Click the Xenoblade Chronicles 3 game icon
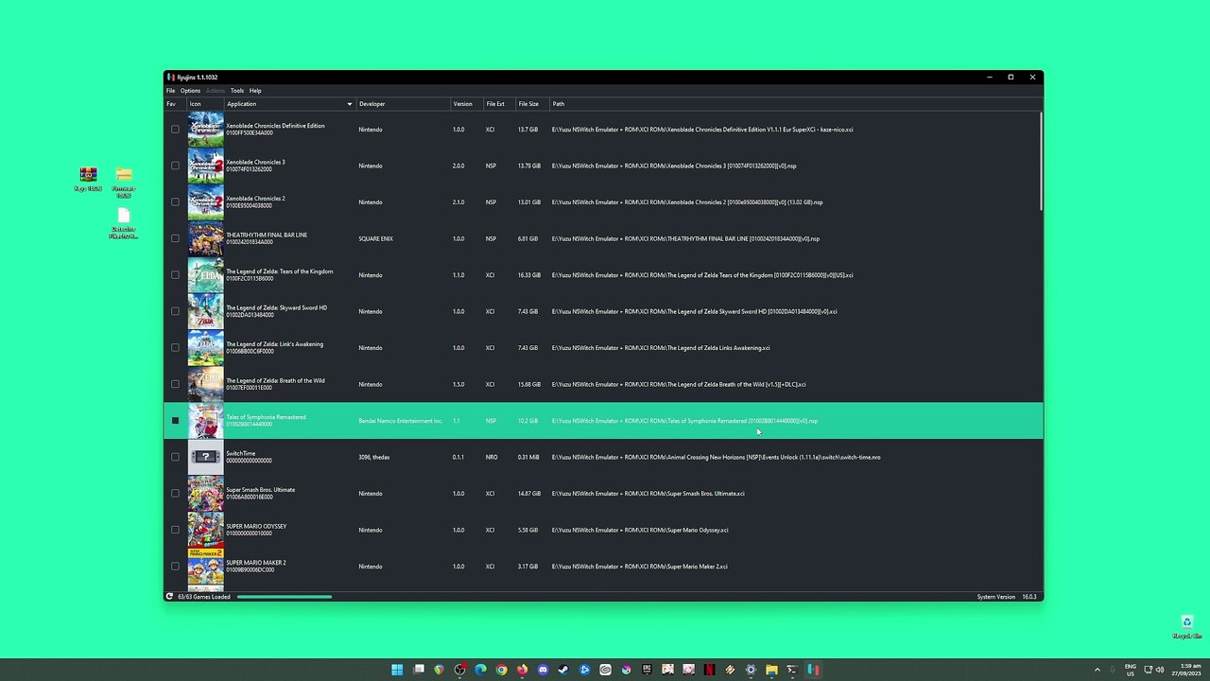1210x681 pixels. (205, 166)
